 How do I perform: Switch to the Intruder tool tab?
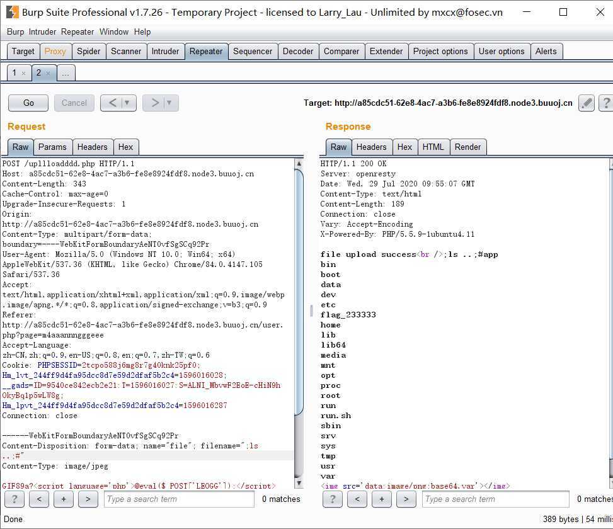click(x=165, y=51)
